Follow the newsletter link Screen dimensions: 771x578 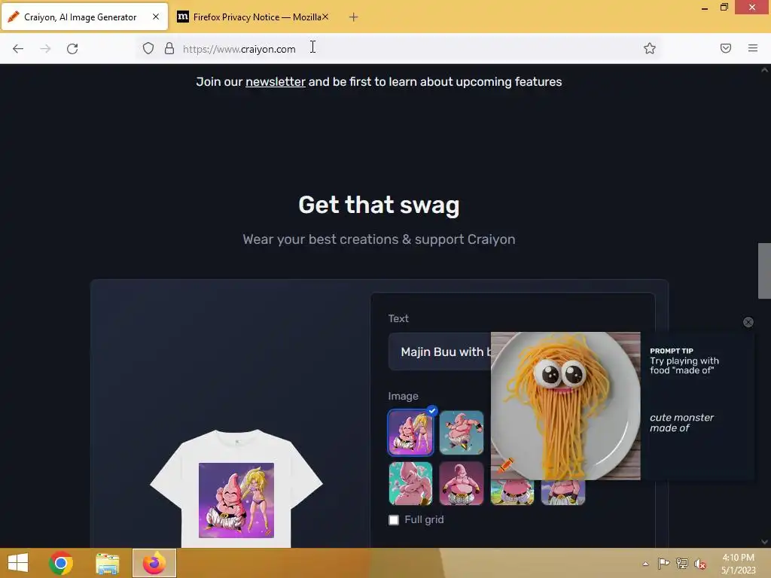tap(276, 81)
